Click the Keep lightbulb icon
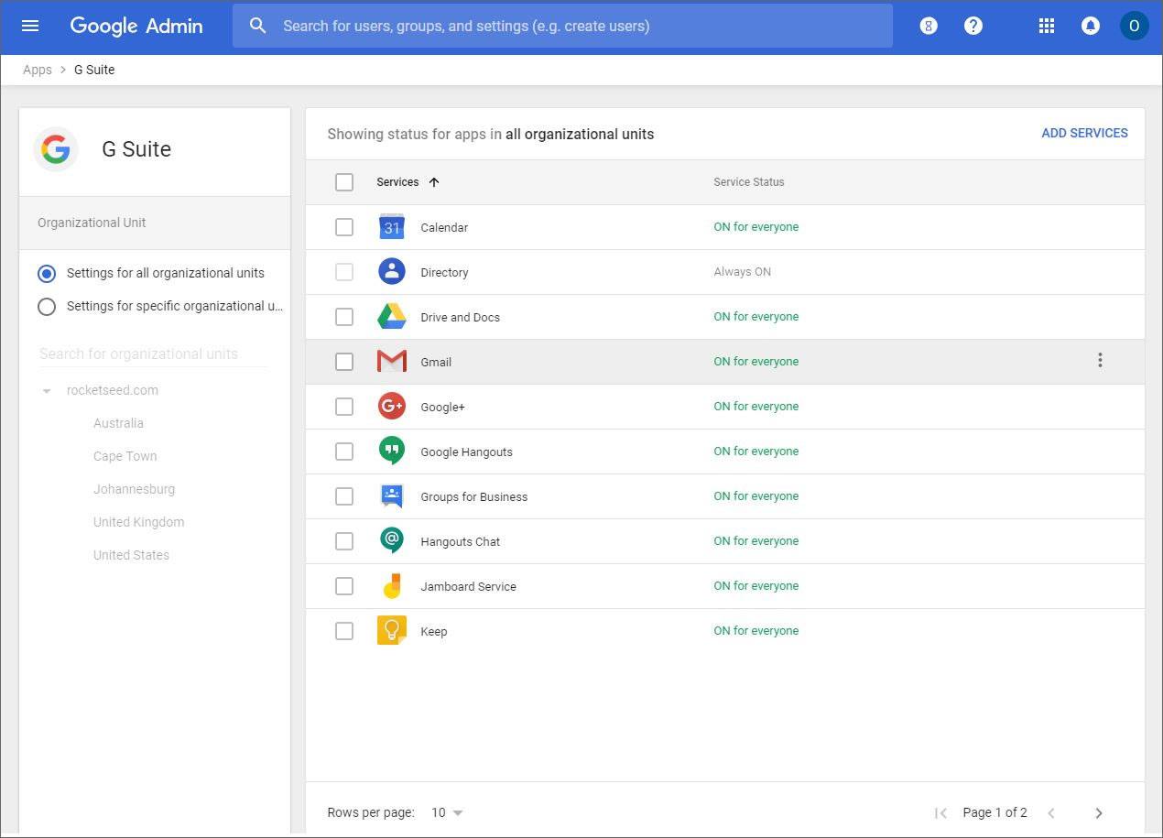The width and height of the screenshot is (1163, 838). pyautogui.click(x=391, y=630)
